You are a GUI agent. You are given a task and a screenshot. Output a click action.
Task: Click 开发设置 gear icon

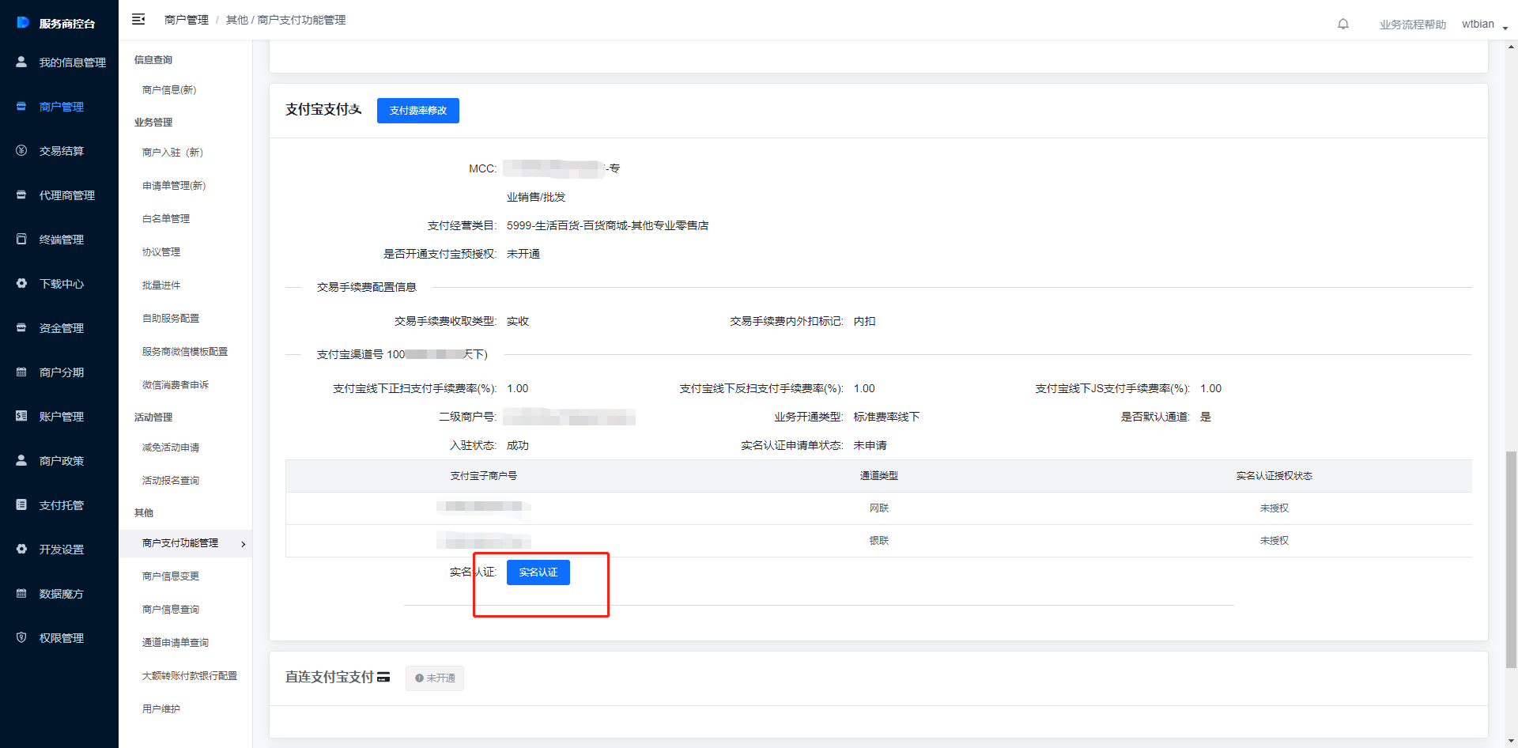(x=21, y=549)
